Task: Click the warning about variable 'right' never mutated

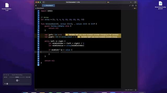Action: click(x=99, y=37)
